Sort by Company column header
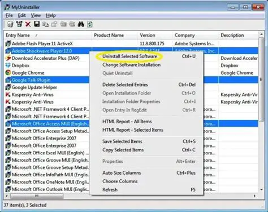Viewport: 268px width, 212px height. (196, 35)
